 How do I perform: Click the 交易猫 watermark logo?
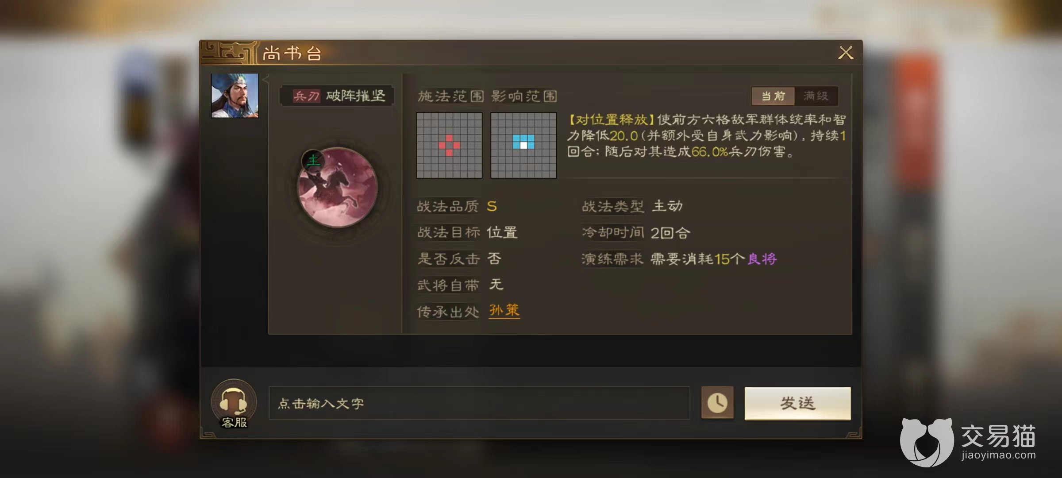coord(969,441)
